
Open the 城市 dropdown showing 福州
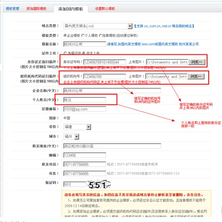coord(71,137)
